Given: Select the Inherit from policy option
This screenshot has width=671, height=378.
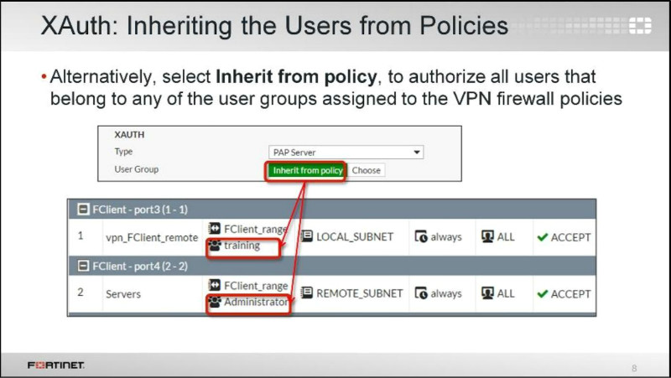Looking at the screenshot, I should (x=307, y=171).
